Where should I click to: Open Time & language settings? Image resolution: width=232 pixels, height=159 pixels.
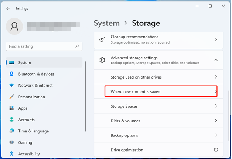[x=33, y=131]
